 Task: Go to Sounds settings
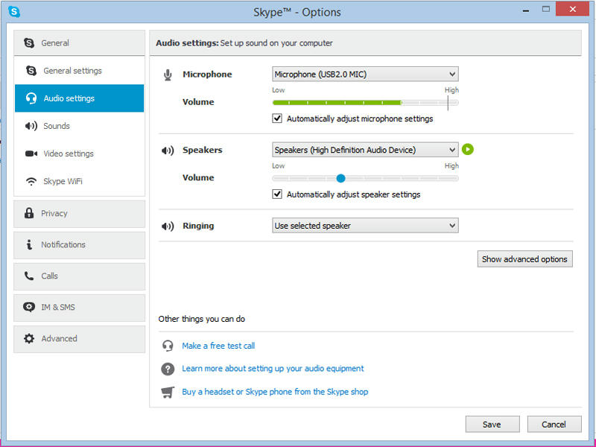pyautogui.click(x=80, y=126)
